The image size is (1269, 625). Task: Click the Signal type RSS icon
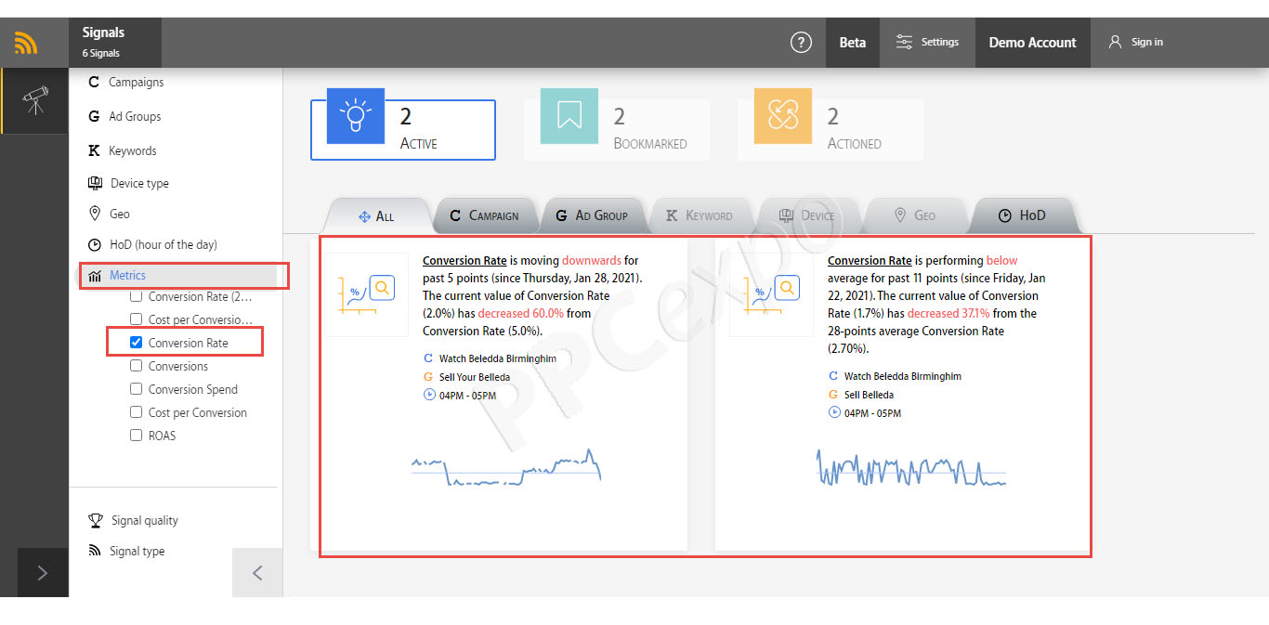tap(95, 550)
